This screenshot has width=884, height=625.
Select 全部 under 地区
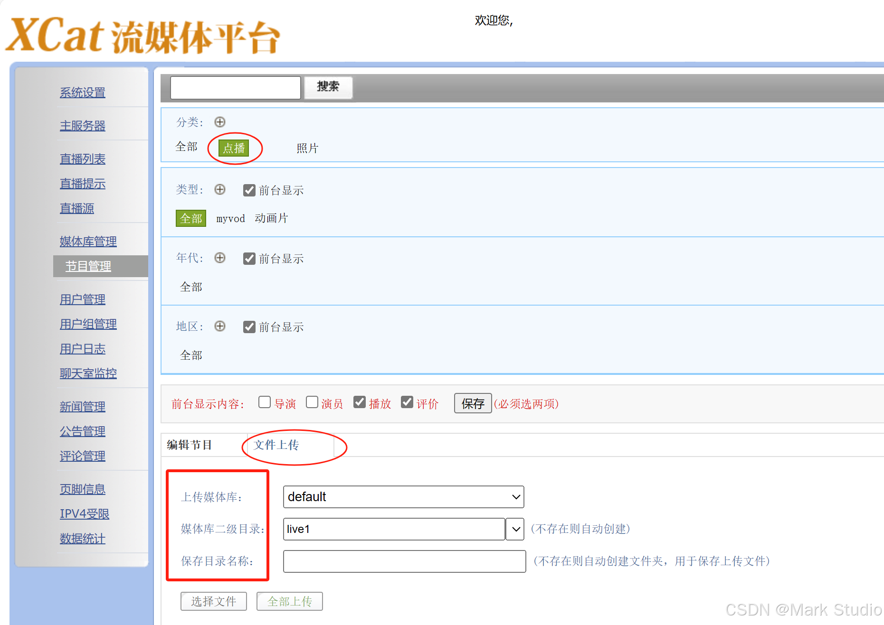pyautogui.click(x=191, y=355)
